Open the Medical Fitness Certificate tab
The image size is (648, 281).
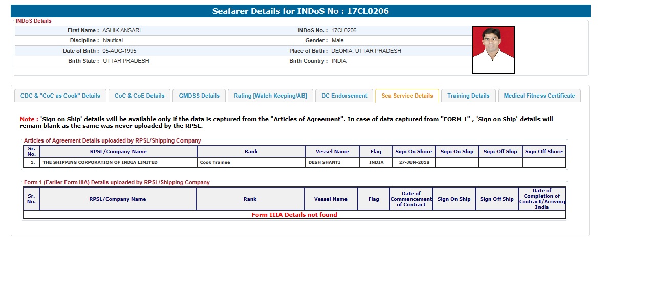click(x=539, y=96)
